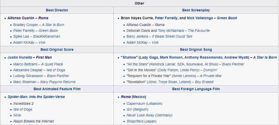
Task: Click the BlacKkKlansman film link
Action: [x=47, y=36]
